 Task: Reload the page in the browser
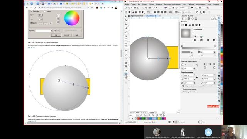[34, 8]
